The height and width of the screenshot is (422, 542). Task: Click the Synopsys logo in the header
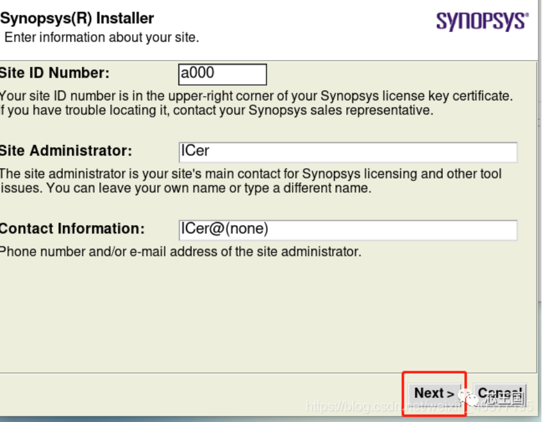482,22
